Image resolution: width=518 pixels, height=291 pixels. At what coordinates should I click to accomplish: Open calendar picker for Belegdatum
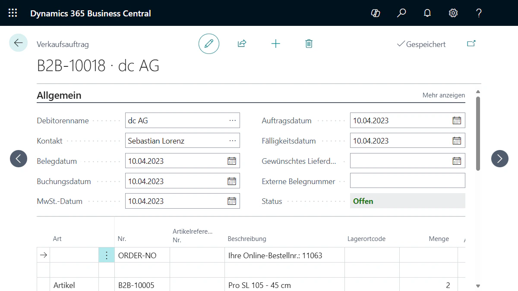pyautogui.click(x=232, y=161)
